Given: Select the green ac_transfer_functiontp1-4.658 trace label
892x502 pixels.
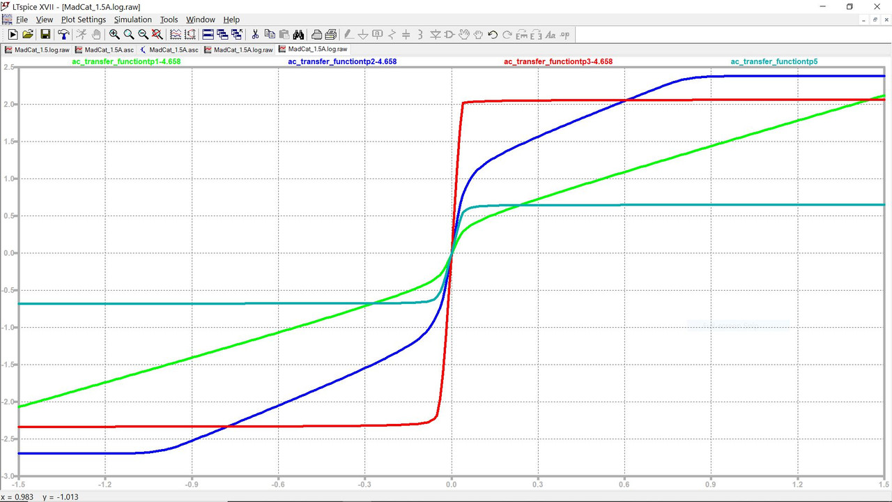Looking at the screenshot, I should [x=126, y=61].
